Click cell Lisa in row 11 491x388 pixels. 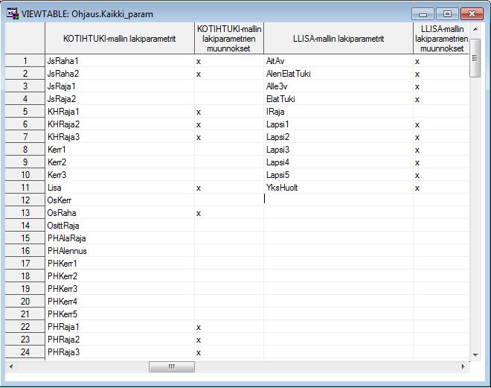pyautogui.click(x=120, y=188)
